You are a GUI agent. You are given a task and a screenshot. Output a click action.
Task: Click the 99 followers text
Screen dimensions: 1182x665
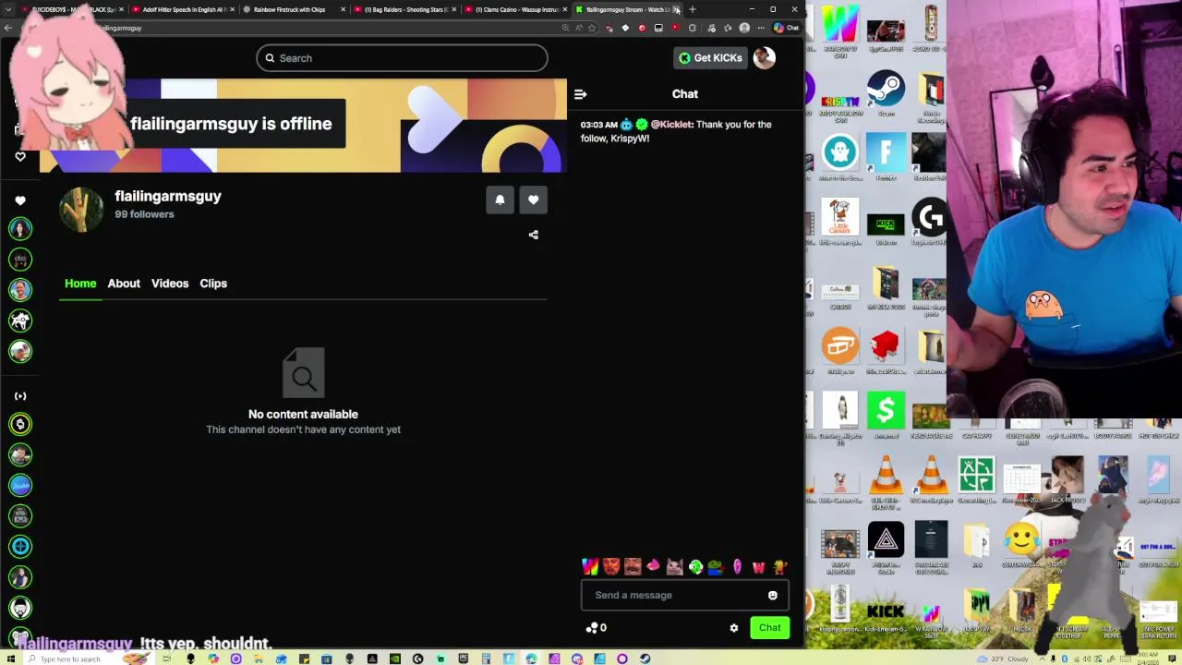tap(144, 214)
